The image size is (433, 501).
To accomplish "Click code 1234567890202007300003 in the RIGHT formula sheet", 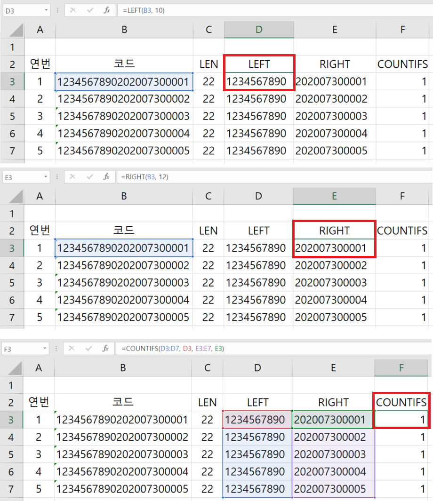I will [x=124, y=283].
